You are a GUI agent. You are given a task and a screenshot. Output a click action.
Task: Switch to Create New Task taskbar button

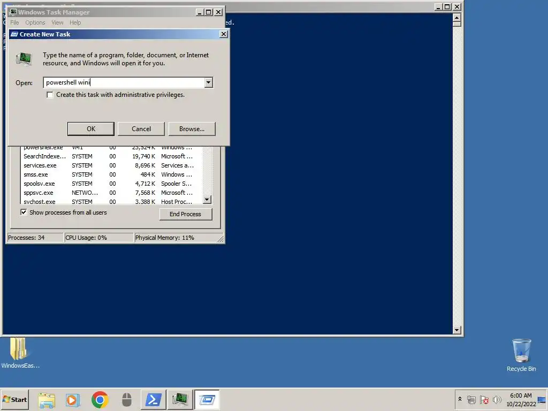[207, 399]
